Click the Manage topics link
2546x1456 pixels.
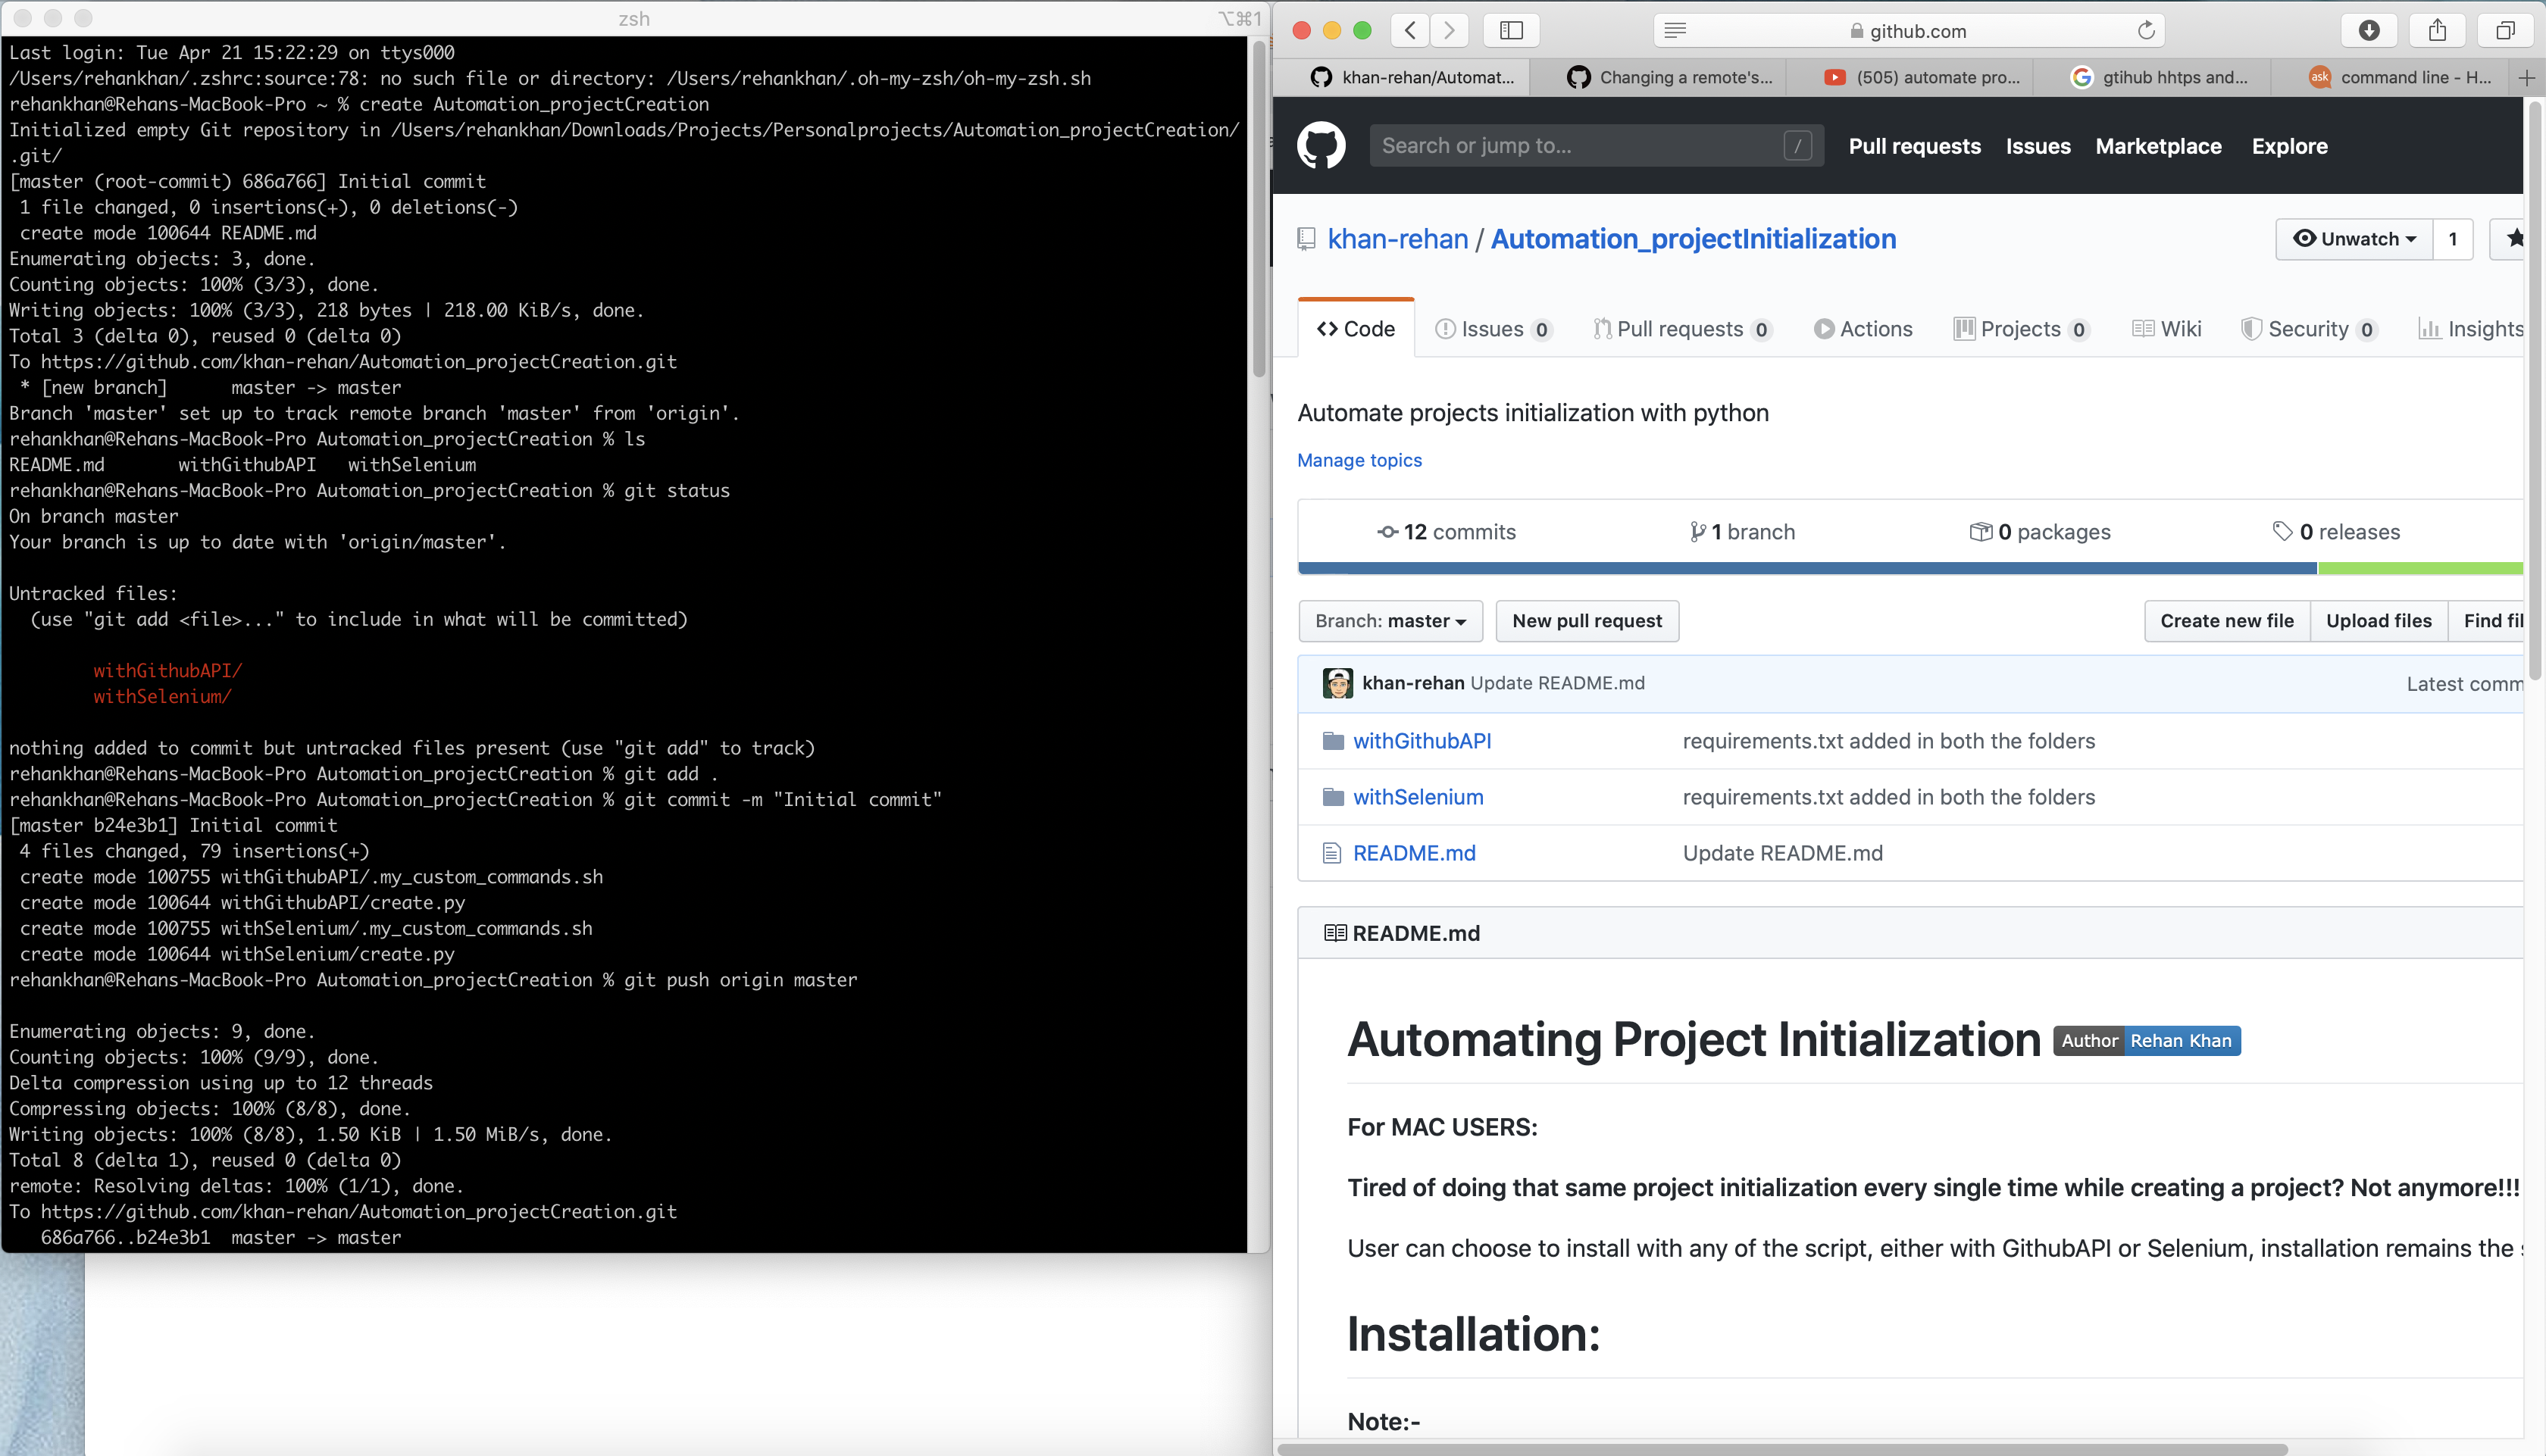pyautogui.click(x=1359, y=460)
